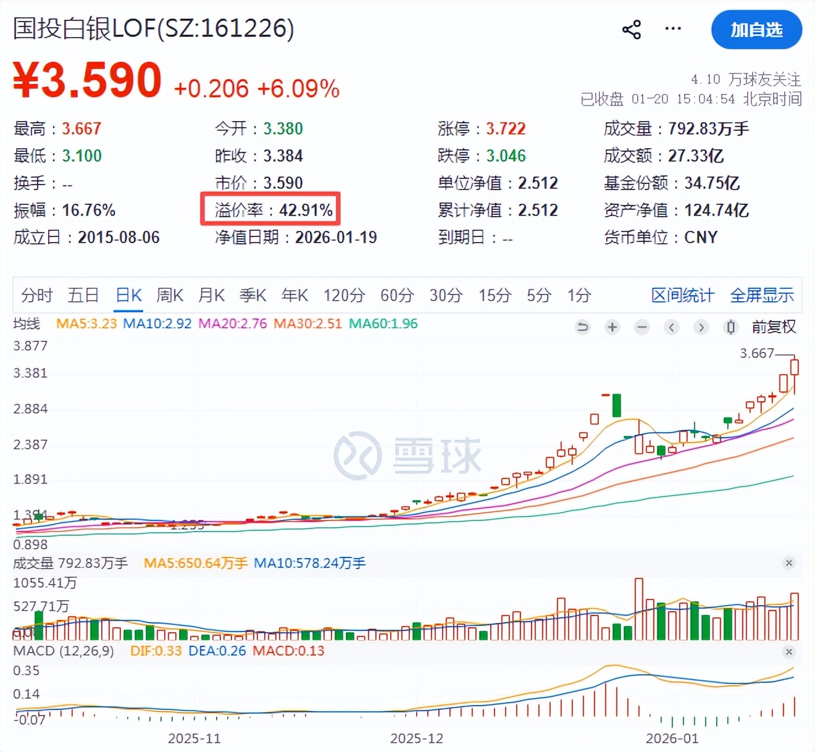
Task: Click the volume MA5:650.64万手 legend
Action: coord(196,563)
